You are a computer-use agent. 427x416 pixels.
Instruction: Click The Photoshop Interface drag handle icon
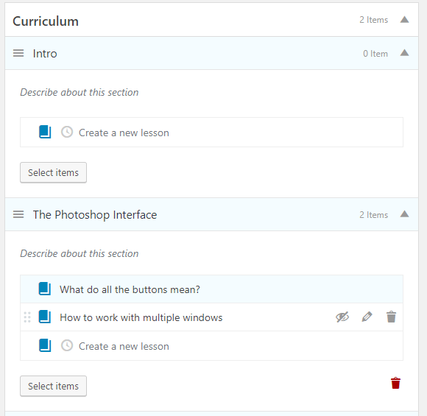pos(18,214)
